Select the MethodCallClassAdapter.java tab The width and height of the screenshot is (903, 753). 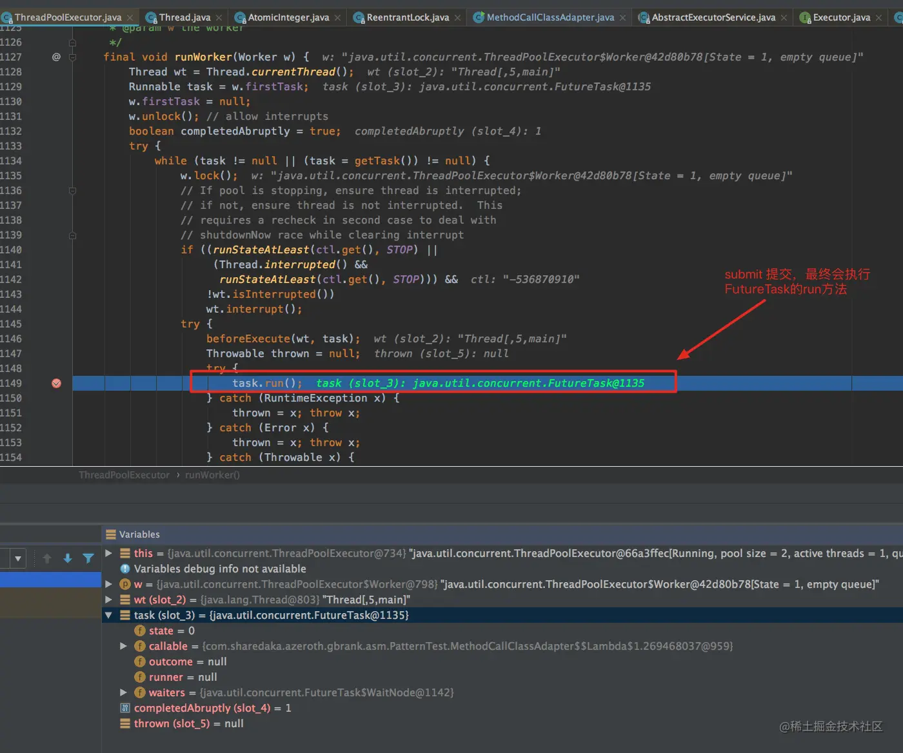click(x=550, y=17)
